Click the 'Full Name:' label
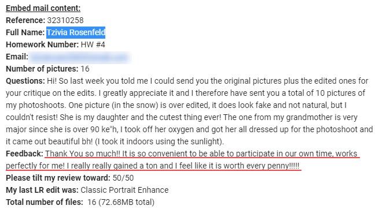 25,32
